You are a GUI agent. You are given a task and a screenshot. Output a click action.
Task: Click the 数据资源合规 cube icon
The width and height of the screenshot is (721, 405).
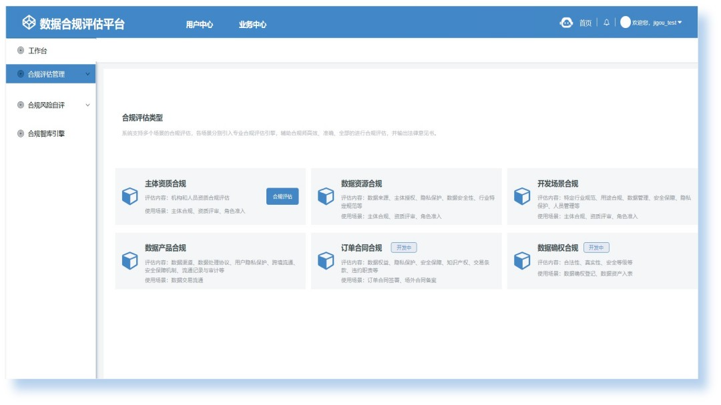(326, 196)
